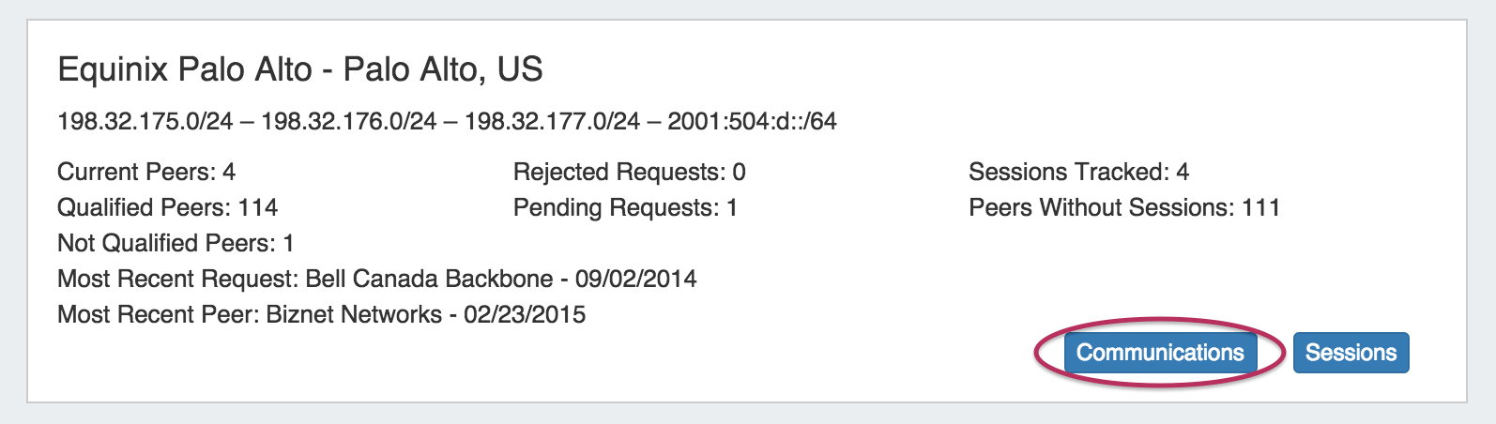Click the Not Qualified Peers stat
Image resolution: width=1496 pixels, height=424 pixels.
(x=176, y=243)
